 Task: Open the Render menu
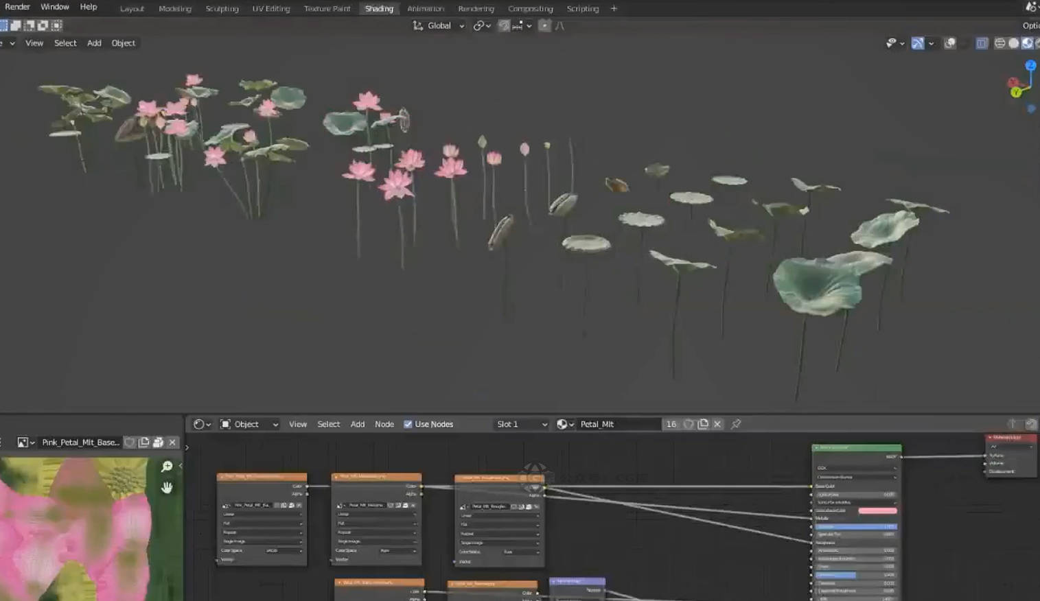[17, 7]
